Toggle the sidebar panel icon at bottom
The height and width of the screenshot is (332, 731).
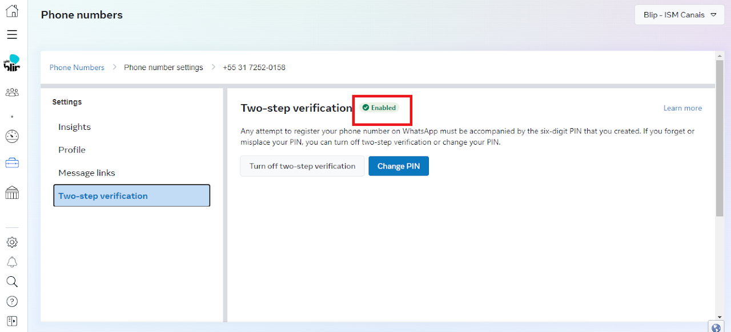[12, 321]
